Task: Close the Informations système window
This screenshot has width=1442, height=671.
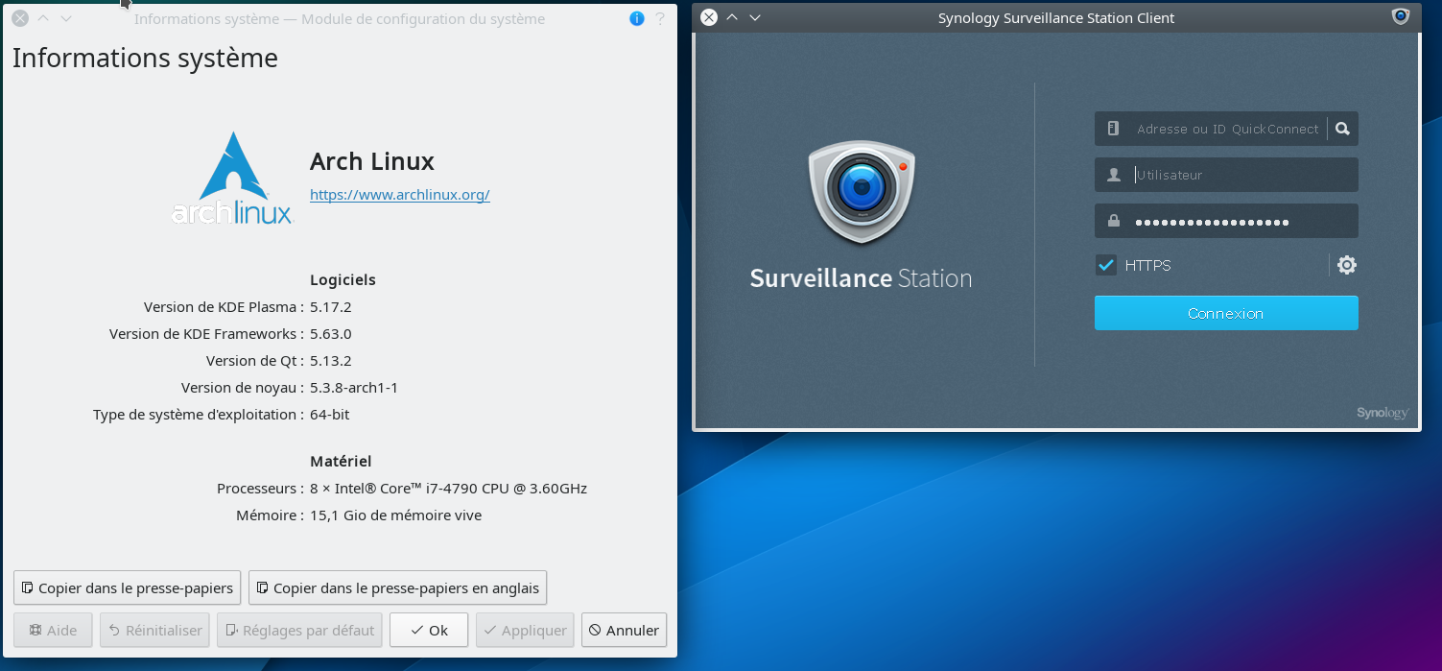Action: [20, 18]
